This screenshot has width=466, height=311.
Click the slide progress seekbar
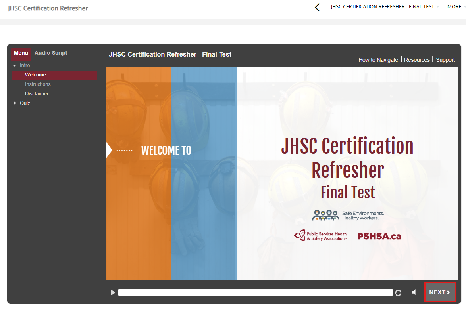coord(255,293)
